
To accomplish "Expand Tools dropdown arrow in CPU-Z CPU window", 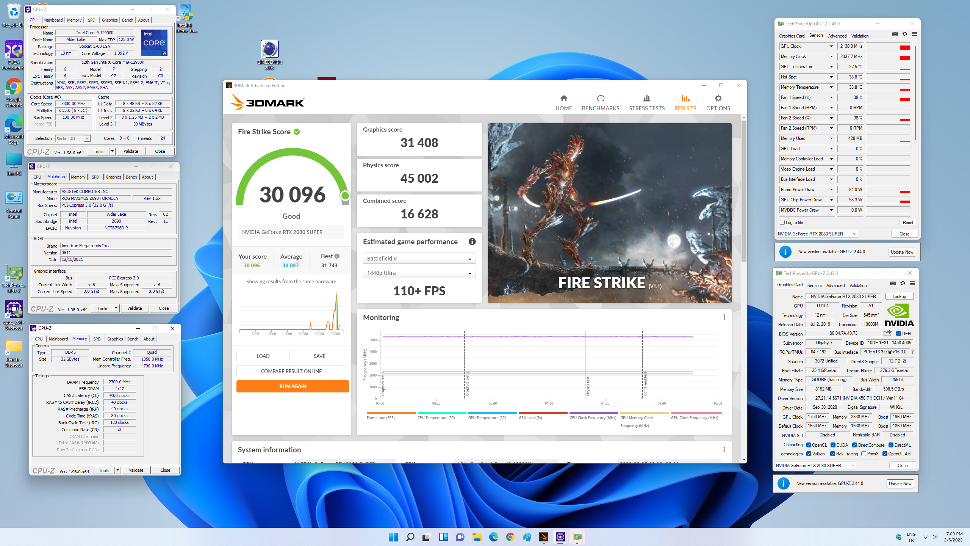I will tap(112, 151).
